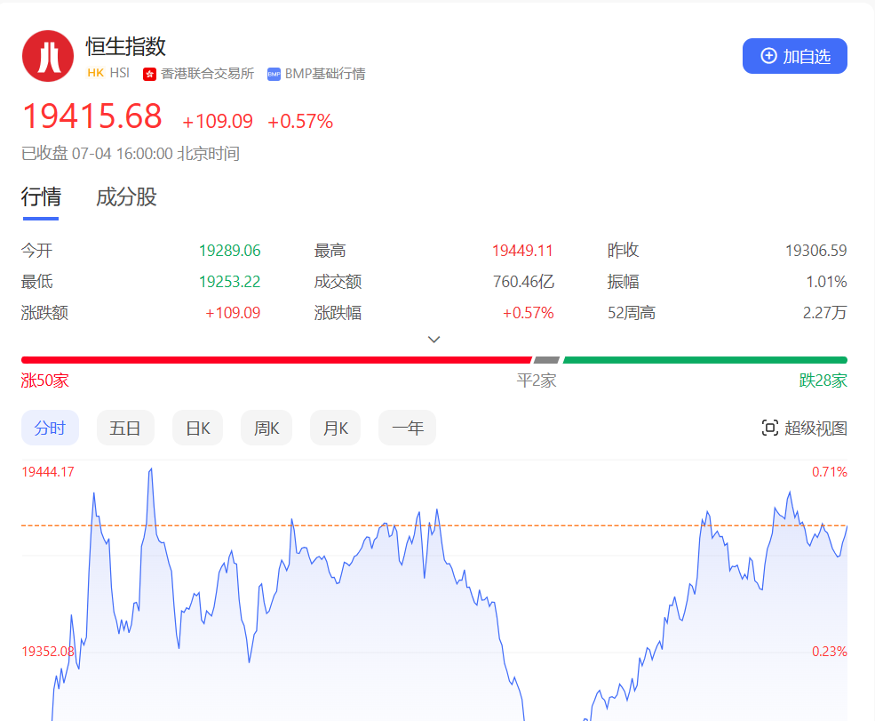Click the 52周高 value 2.27万
The width and height of the screenshot is (875, 721).
click(824, 313)
